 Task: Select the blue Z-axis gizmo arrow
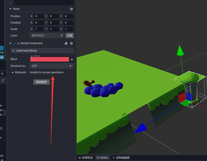tap(140, 128)
